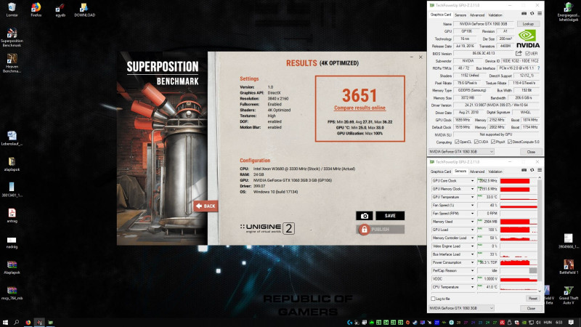Click the Driver Version field in GPU-Z
The width and height of the screenshot is (581, 327).
(497, 105)
